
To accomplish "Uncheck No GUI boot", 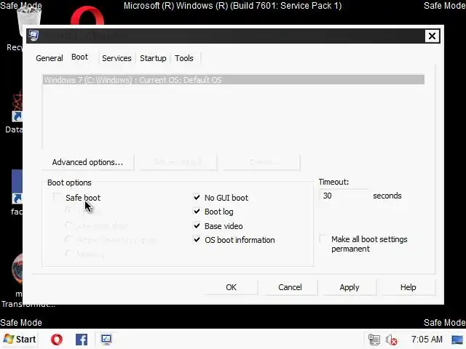I will coord(197,197).
